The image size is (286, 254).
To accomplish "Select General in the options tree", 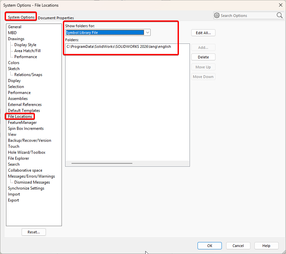I will tap(15, 27).
